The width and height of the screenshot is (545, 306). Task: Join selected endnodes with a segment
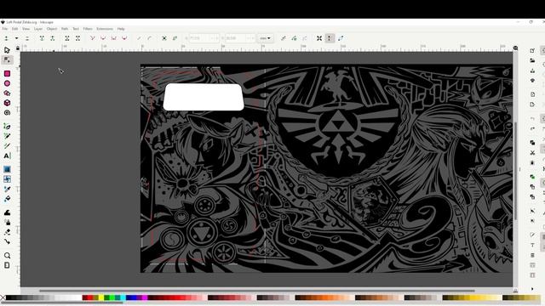tap(67, 38)
